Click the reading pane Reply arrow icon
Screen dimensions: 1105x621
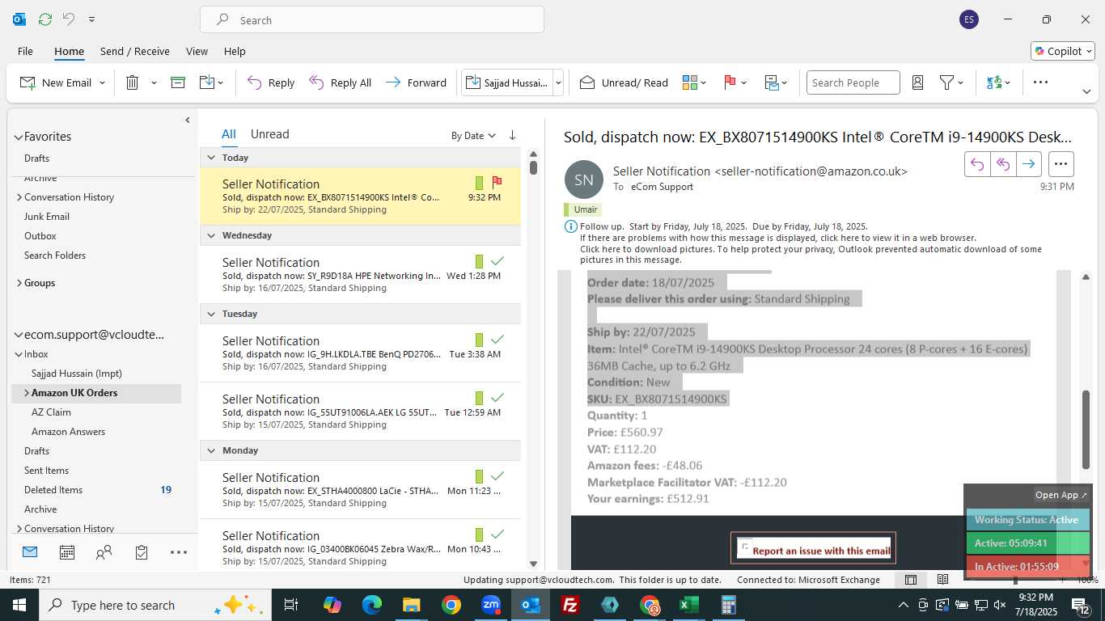(x=977, y=164)
